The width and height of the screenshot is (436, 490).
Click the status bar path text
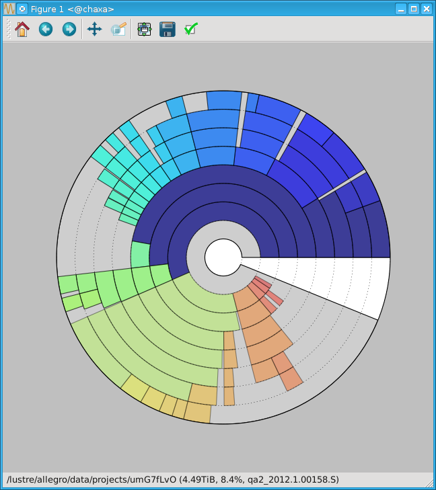click(x=172, y=479)
